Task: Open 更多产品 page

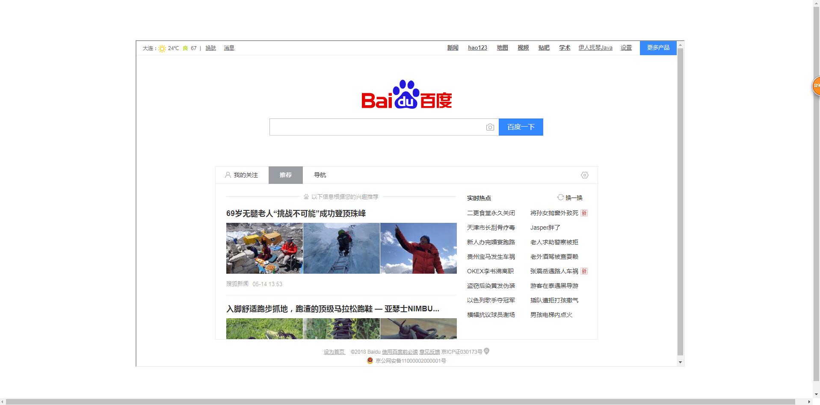Action: 657,47
